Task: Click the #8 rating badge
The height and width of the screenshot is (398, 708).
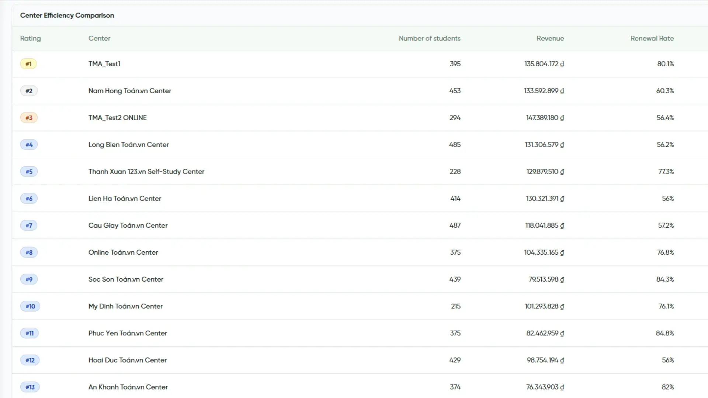Action: [x=29, y=252]
